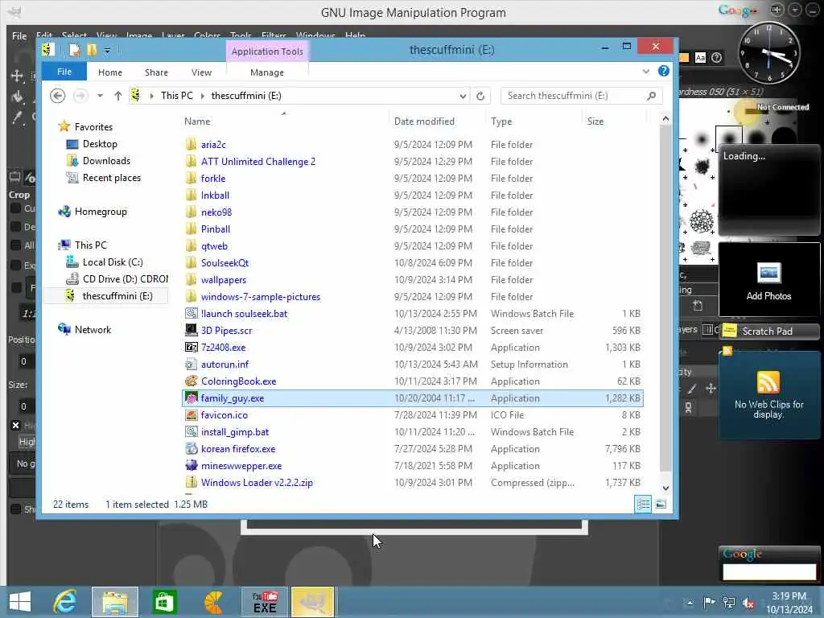Screen dimensions: 824x618
Task: Select the Windows Loader v2.2.2.zip archive
Action: point(257,483)
